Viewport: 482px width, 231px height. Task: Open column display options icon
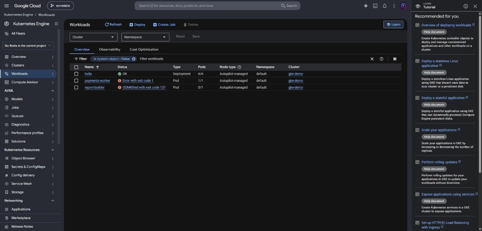395,59
